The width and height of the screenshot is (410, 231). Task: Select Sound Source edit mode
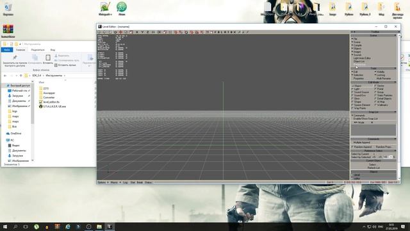[360, 92]
